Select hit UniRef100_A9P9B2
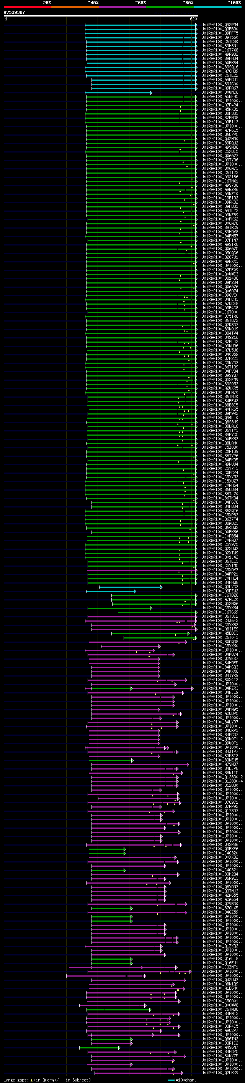This screenshot has height=1083, width=245. point(220,54)
